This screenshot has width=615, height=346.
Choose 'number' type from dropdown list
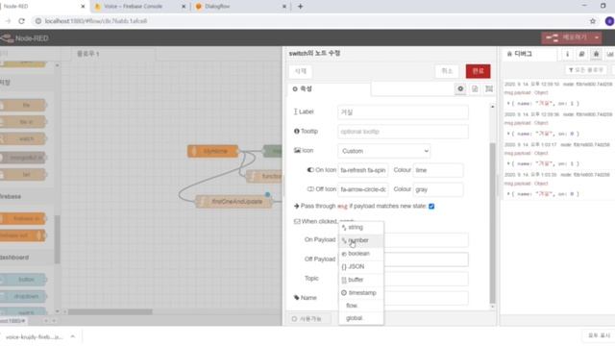361,240
